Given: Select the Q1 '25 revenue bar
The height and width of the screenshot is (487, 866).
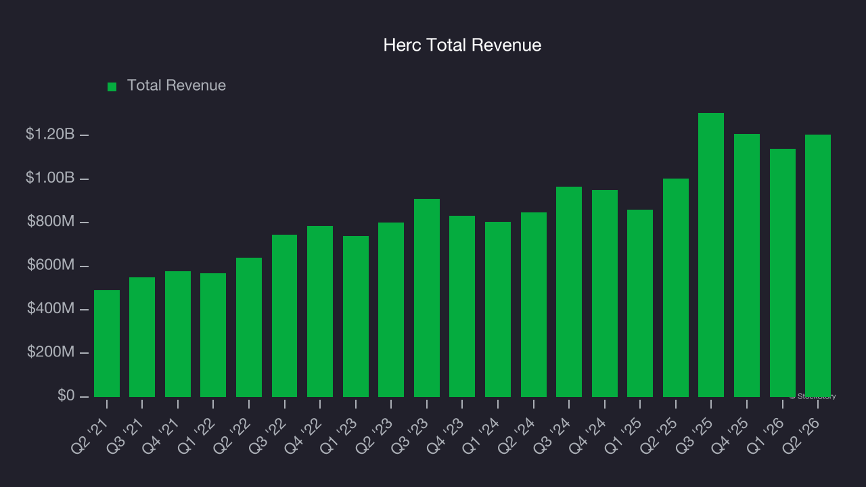Looking at the screenshot, I should [640, 303].
